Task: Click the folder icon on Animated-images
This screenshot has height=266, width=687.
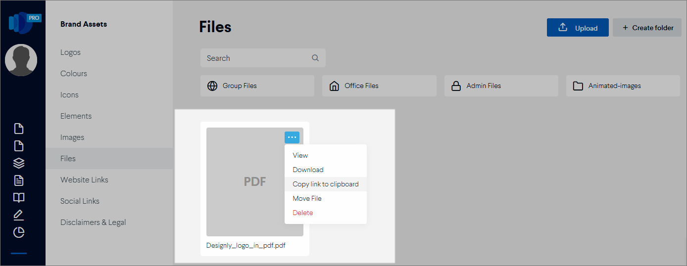Action: pos(578,86)
